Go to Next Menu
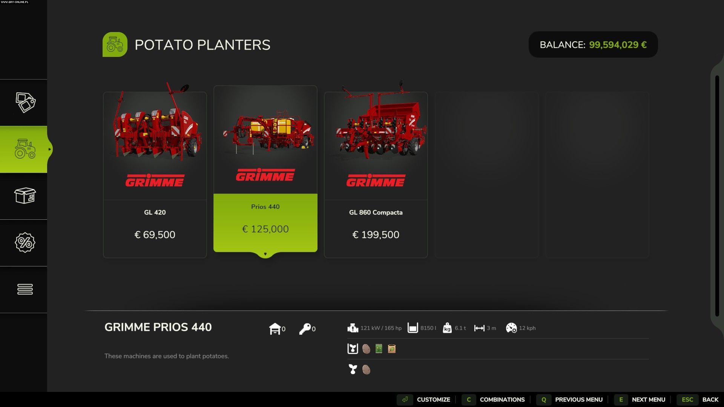Viewport: 724px width, 407px height. [640, 399]
